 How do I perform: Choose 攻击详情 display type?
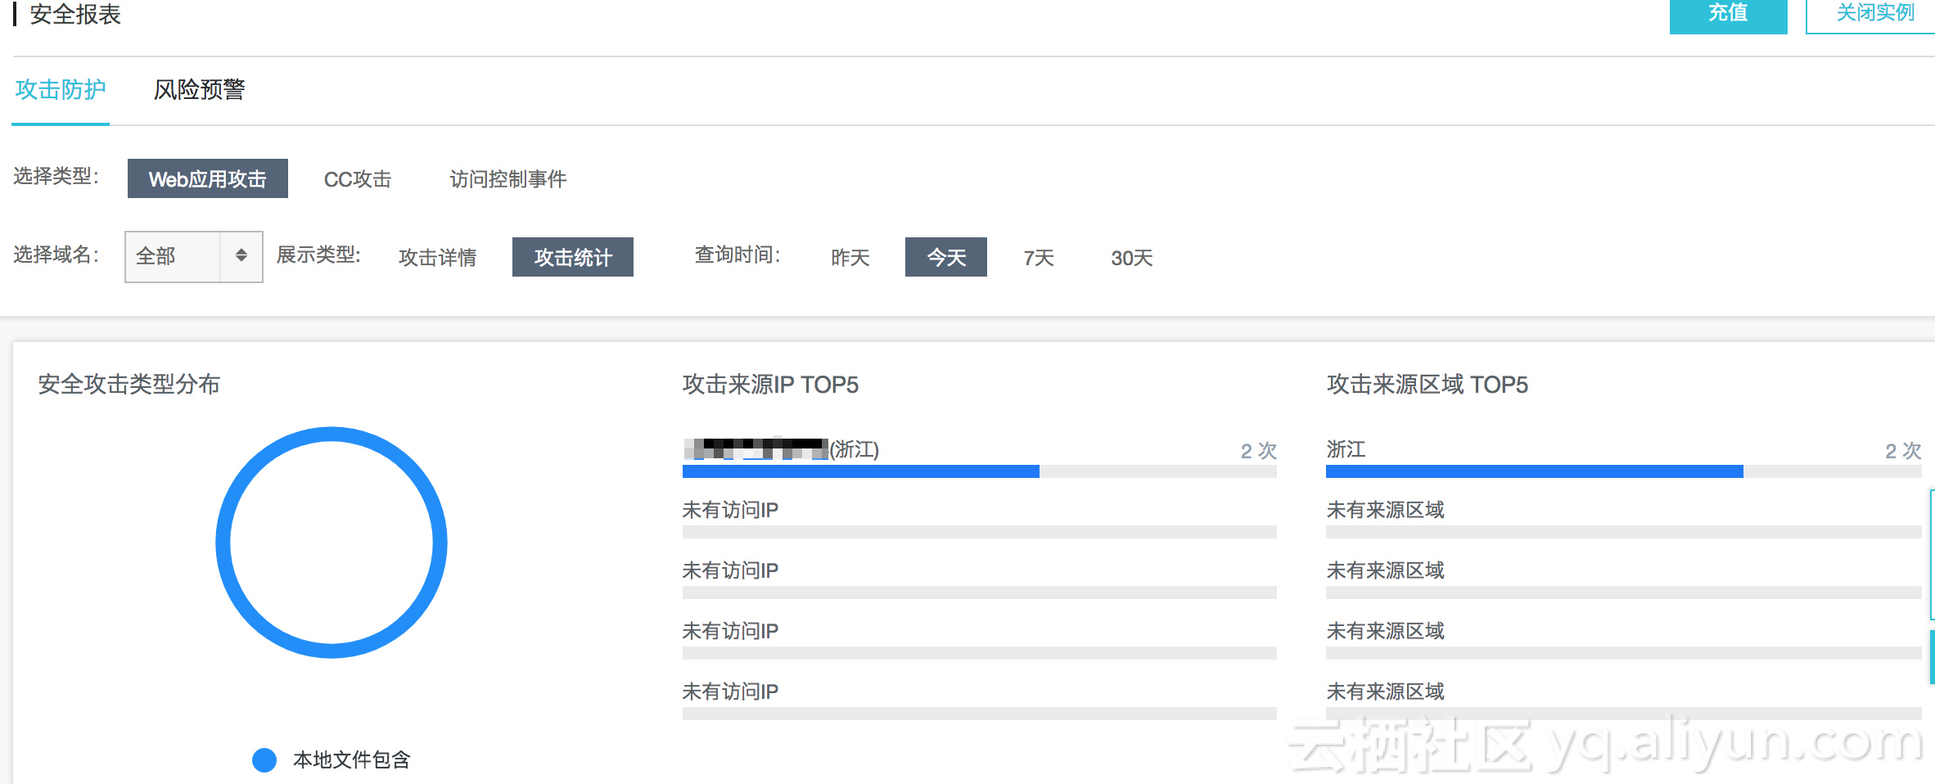click(x=438, y=258)
